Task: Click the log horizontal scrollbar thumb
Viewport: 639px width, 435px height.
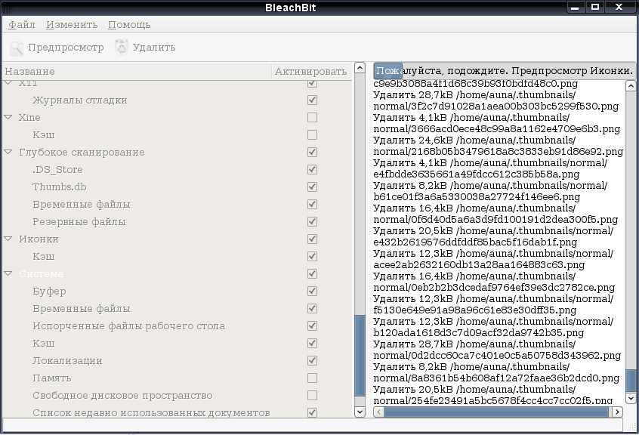Action: pos(496,412)
